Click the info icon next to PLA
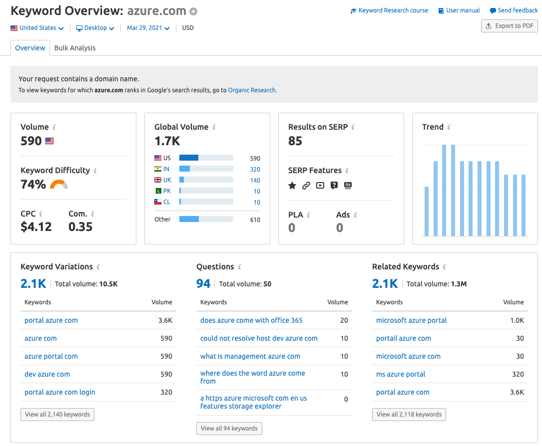The height and width of the screenshot is (446, 542). [308, 215]
